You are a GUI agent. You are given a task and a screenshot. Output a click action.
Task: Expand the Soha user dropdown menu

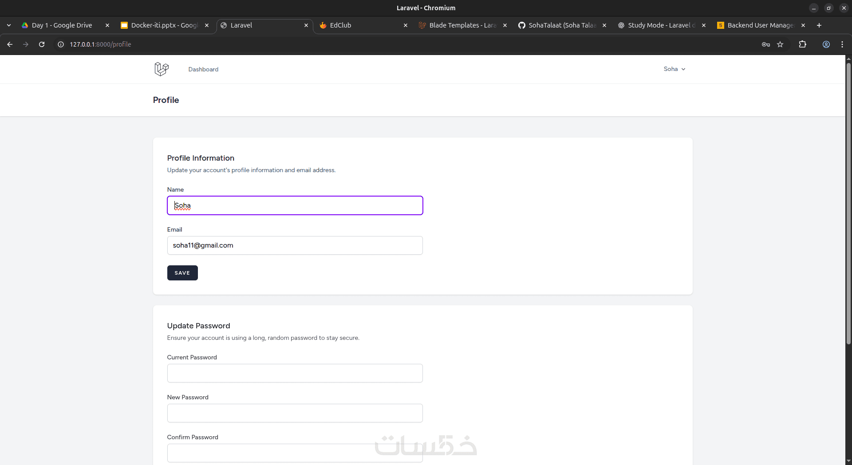click(x=674, y=69)
